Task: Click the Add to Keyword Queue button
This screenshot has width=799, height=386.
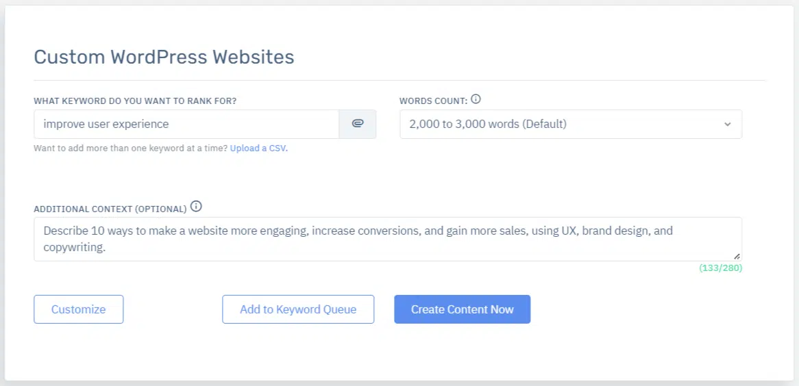Action: tap(298, 309)
